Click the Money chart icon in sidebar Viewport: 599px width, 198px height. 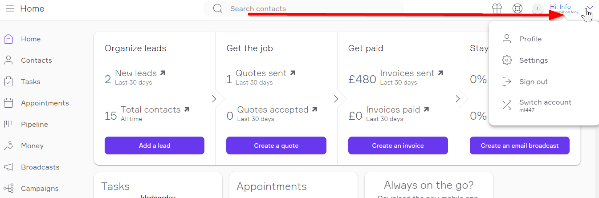click(x=8, y=146)
